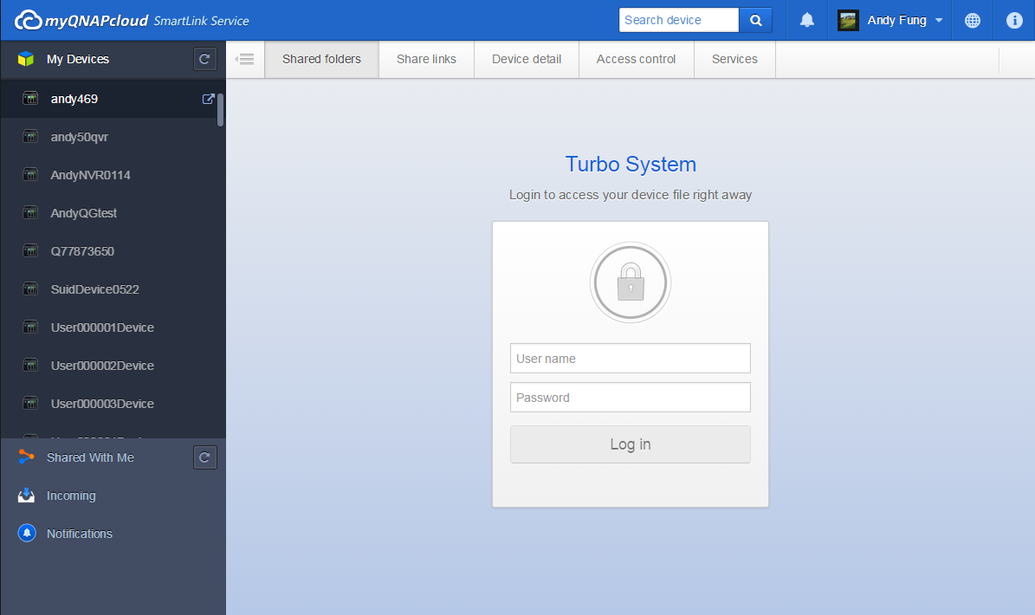Click the search magnifier button

point(755,20)
